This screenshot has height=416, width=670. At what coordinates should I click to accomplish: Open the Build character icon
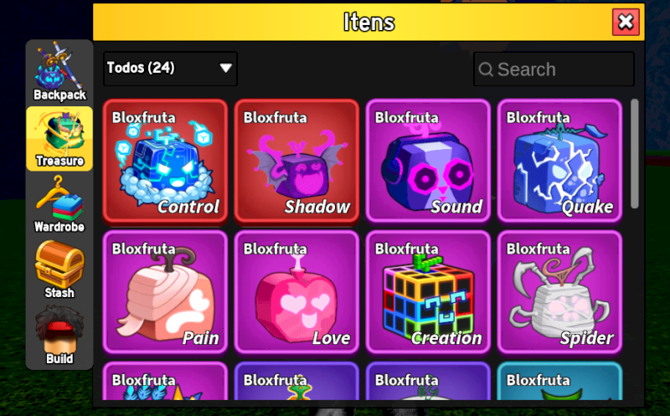pos(59,336)
